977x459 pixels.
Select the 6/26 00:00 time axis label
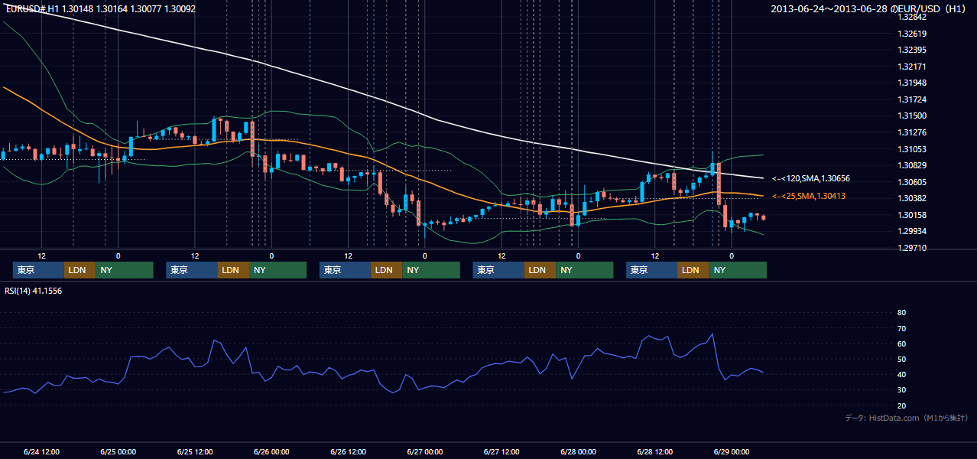271,451
